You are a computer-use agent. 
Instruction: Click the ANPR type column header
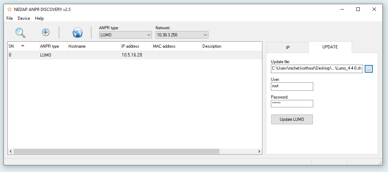(x=53, y=46)
